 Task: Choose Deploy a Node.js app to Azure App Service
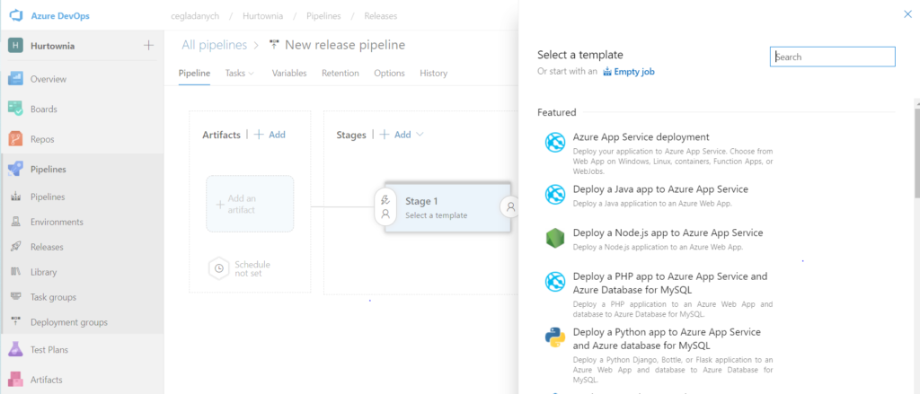click(668, 232)
